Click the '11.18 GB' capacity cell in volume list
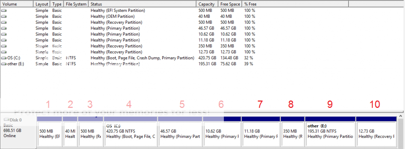 206,40
